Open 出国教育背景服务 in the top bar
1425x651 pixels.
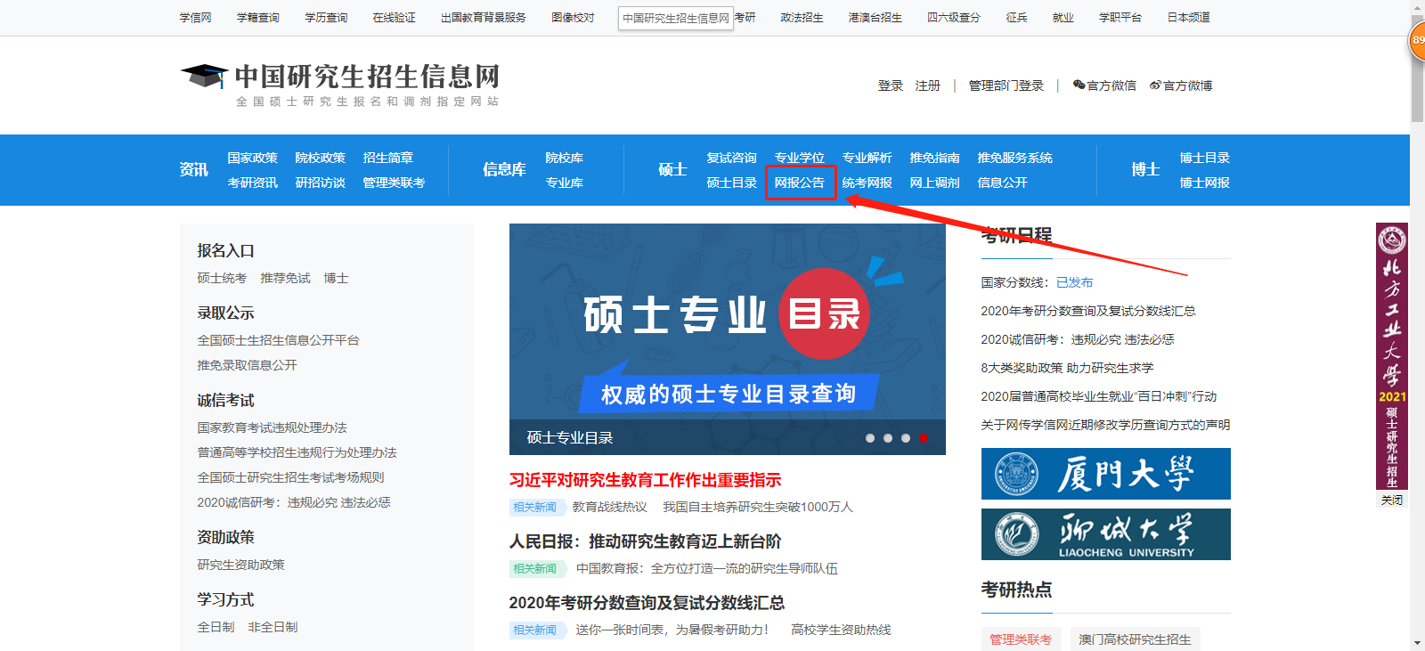point(484,18)
